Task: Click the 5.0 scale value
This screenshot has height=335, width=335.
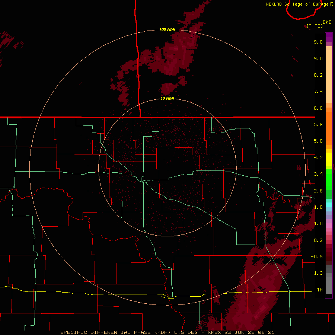Action: [x=318, y=141]
